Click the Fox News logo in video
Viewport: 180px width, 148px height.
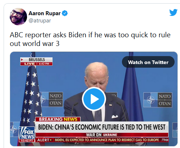27,133
